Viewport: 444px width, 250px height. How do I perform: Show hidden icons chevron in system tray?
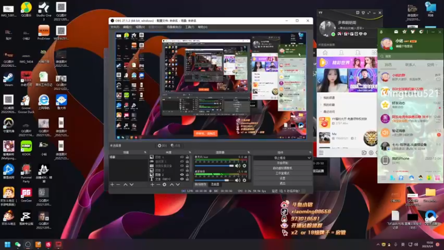378,244
